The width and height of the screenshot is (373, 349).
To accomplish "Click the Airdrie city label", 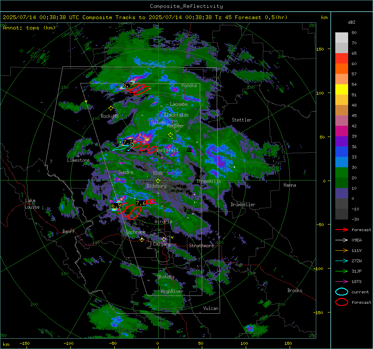I will click(x=163, y=222).
